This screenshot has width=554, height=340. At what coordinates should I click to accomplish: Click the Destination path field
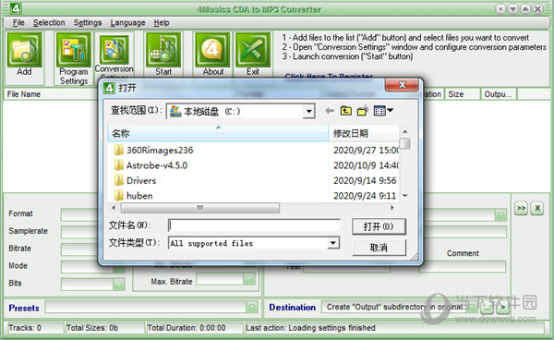click(x=399, y=307)
